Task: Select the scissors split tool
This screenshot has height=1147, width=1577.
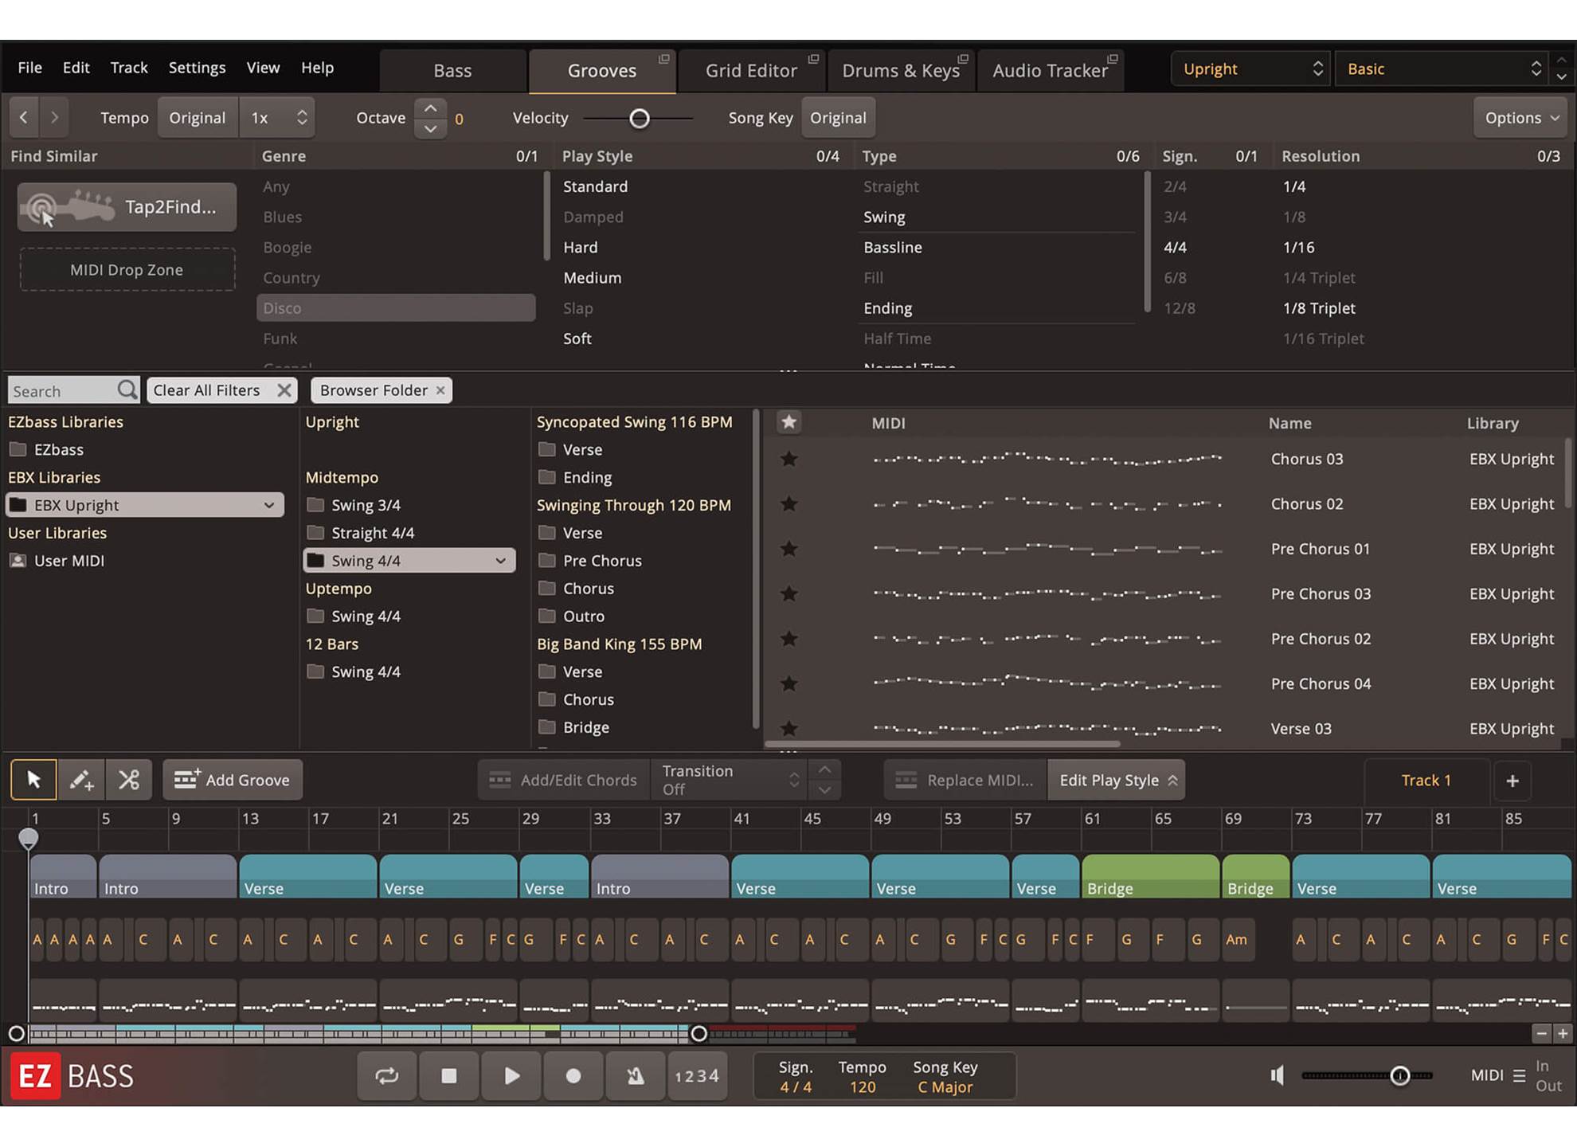Action: (x=129, y=780)
